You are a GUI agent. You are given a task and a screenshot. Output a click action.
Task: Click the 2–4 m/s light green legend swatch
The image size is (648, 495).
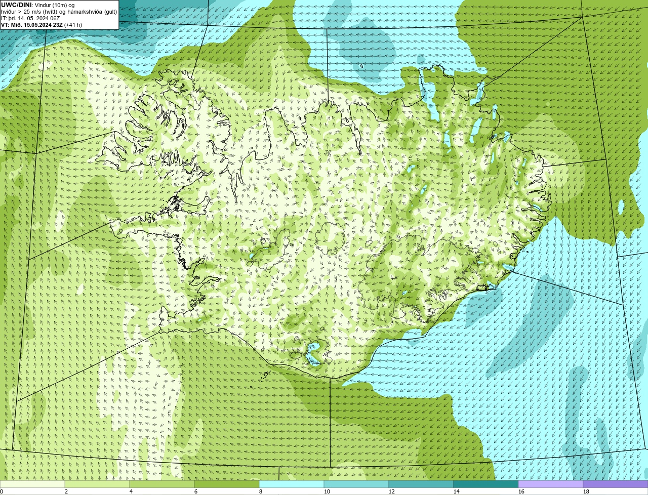97,484
